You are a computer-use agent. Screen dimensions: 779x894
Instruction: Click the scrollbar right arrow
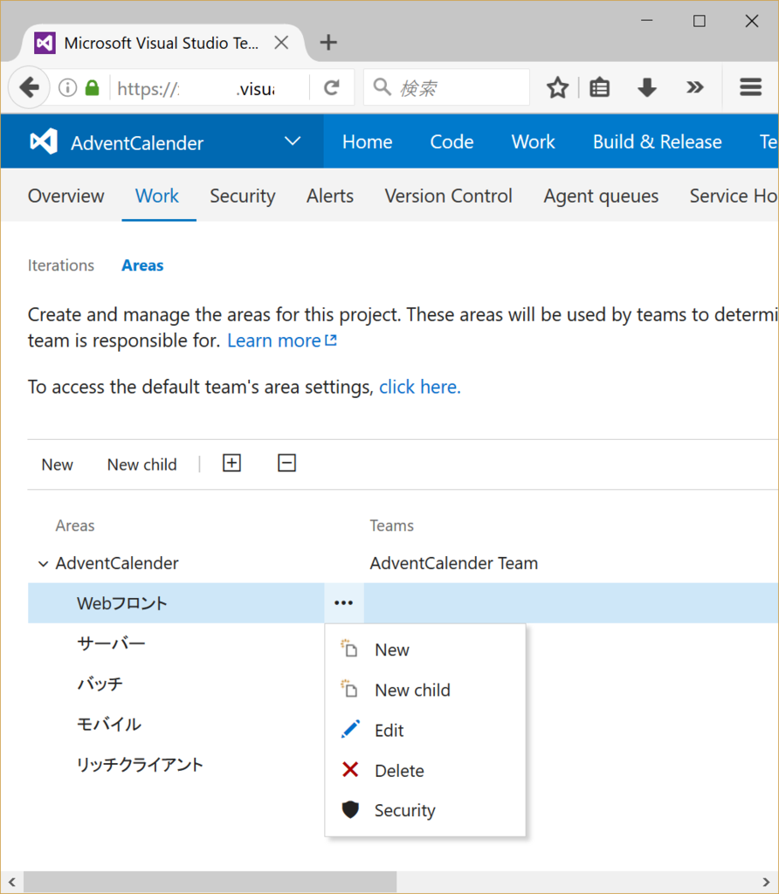tap(766, 882)
